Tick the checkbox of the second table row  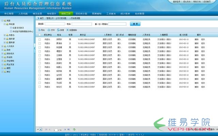tap(40, 43)
